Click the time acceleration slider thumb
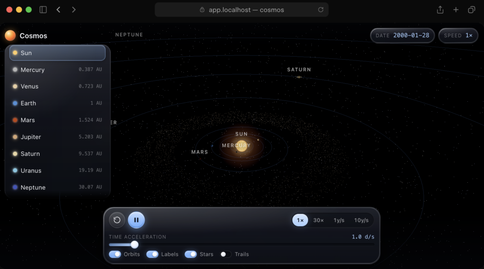This screenshot has height=269, width=484. (134, 245)
